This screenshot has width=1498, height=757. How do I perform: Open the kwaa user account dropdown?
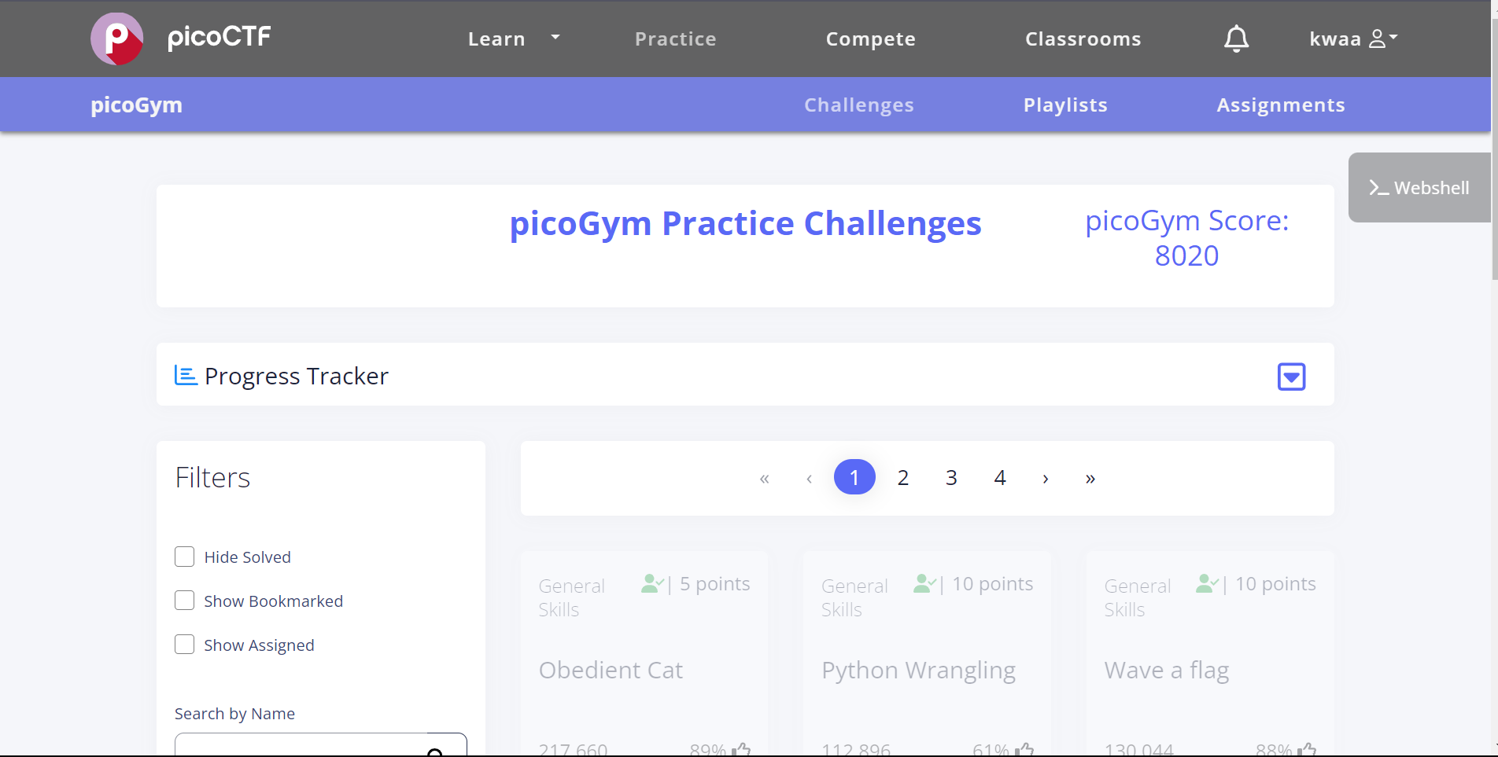(x=1353, y=39)
